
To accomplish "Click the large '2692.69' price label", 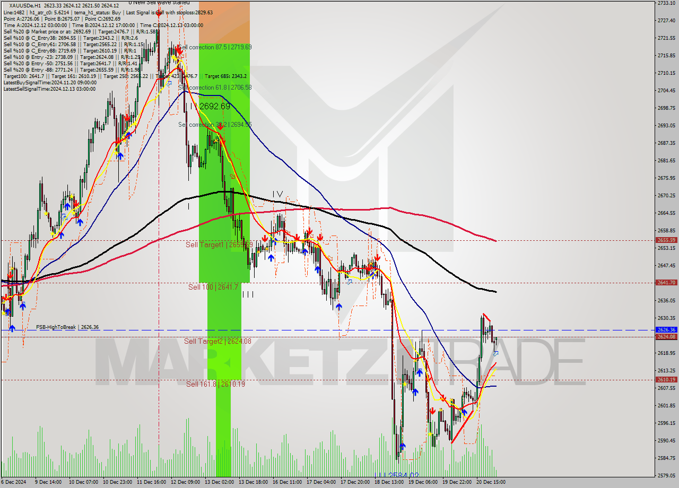I will 215,106.
